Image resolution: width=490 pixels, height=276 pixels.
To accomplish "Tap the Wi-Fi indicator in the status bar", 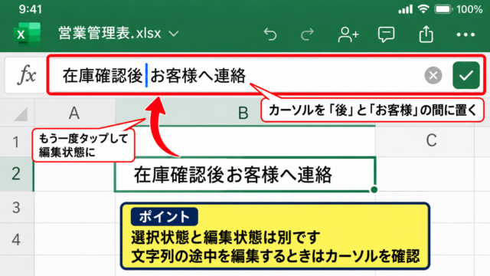I will [423, 9].
